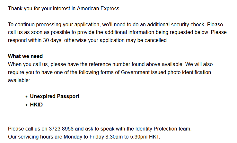This screenshot has width=237, height=143.
Task: Click the word "available:" before the list
Action: pos(19,80)
